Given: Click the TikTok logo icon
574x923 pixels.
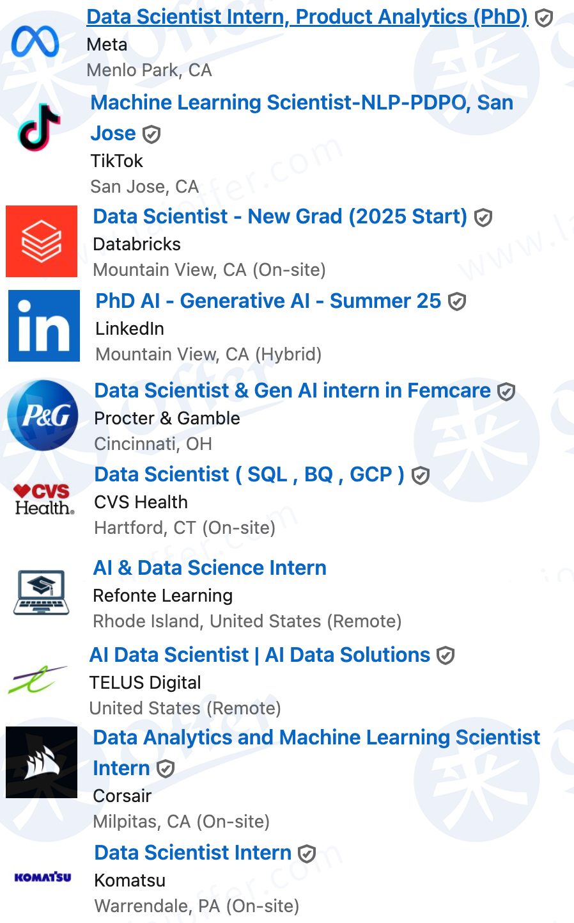Looking at the screenshot, I should 40,127.
